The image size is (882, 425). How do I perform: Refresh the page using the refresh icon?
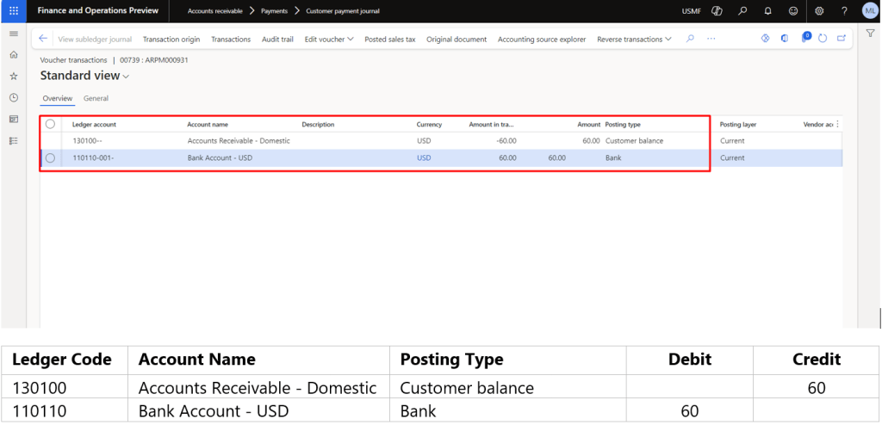click(823, 39)
